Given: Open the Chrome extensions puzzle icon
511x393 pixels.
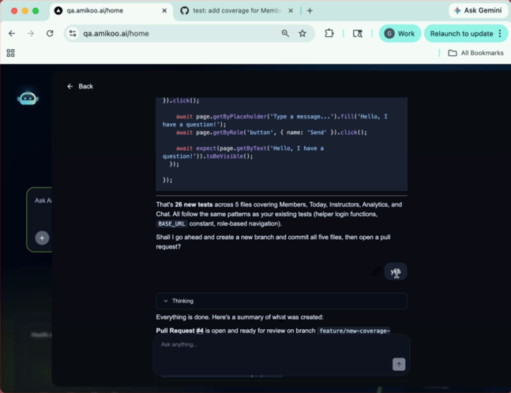Looking at the screenshot, I should (329, 33).
